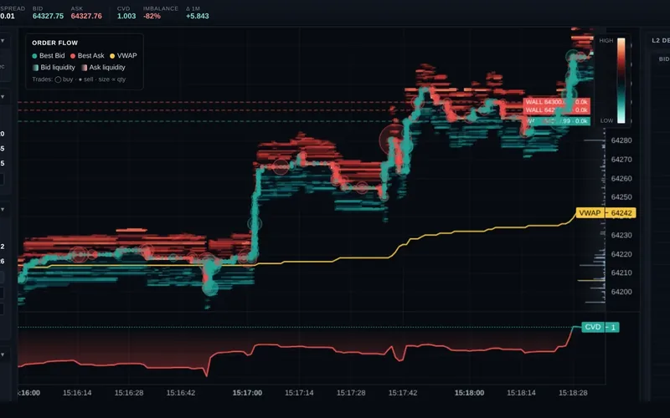670x418 pixels.
Task: Click the 'Trades:' caption in the legend
Action: (43, 79)
